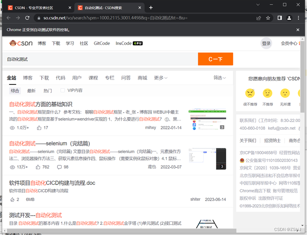Sort results by 最新
Screen dimensions: 307x235
coord(31,91)
